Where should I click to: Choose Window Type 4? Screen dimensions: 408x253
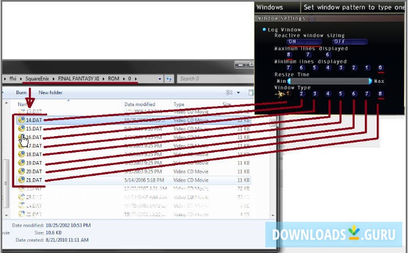pyautogui.click(x=328, y=94)
